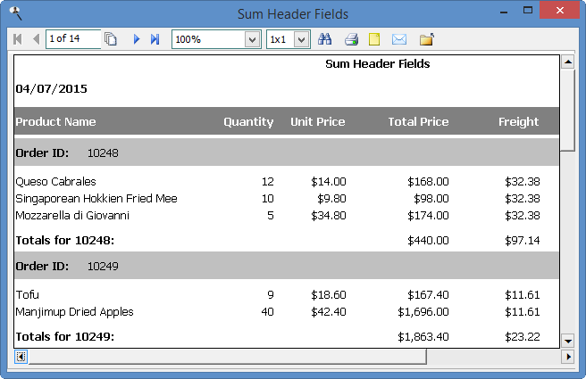Expand the 100% zoom dropdown
Viewport: 586px width, 379px height.
(x=252, y=39)
